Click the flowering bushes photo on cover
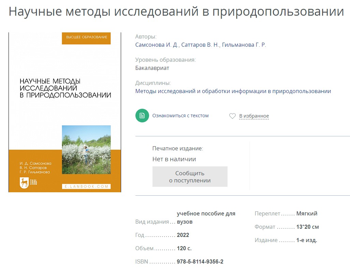Image resolution: width=350 pixels, height=270 pixels. pos(86,150)
